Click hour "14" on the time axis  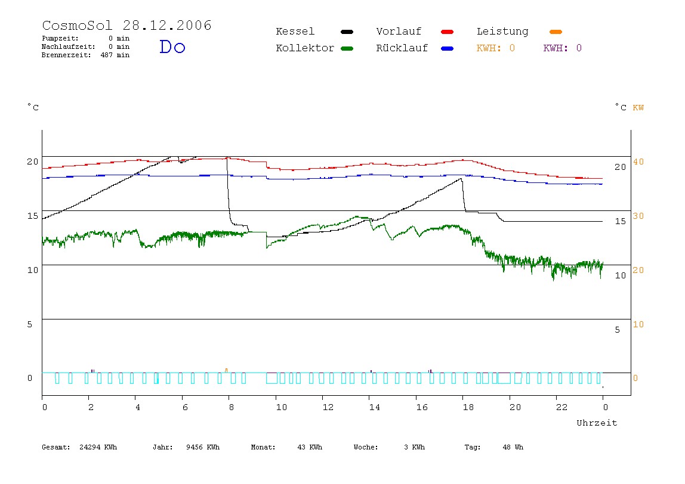coord(375,407)
